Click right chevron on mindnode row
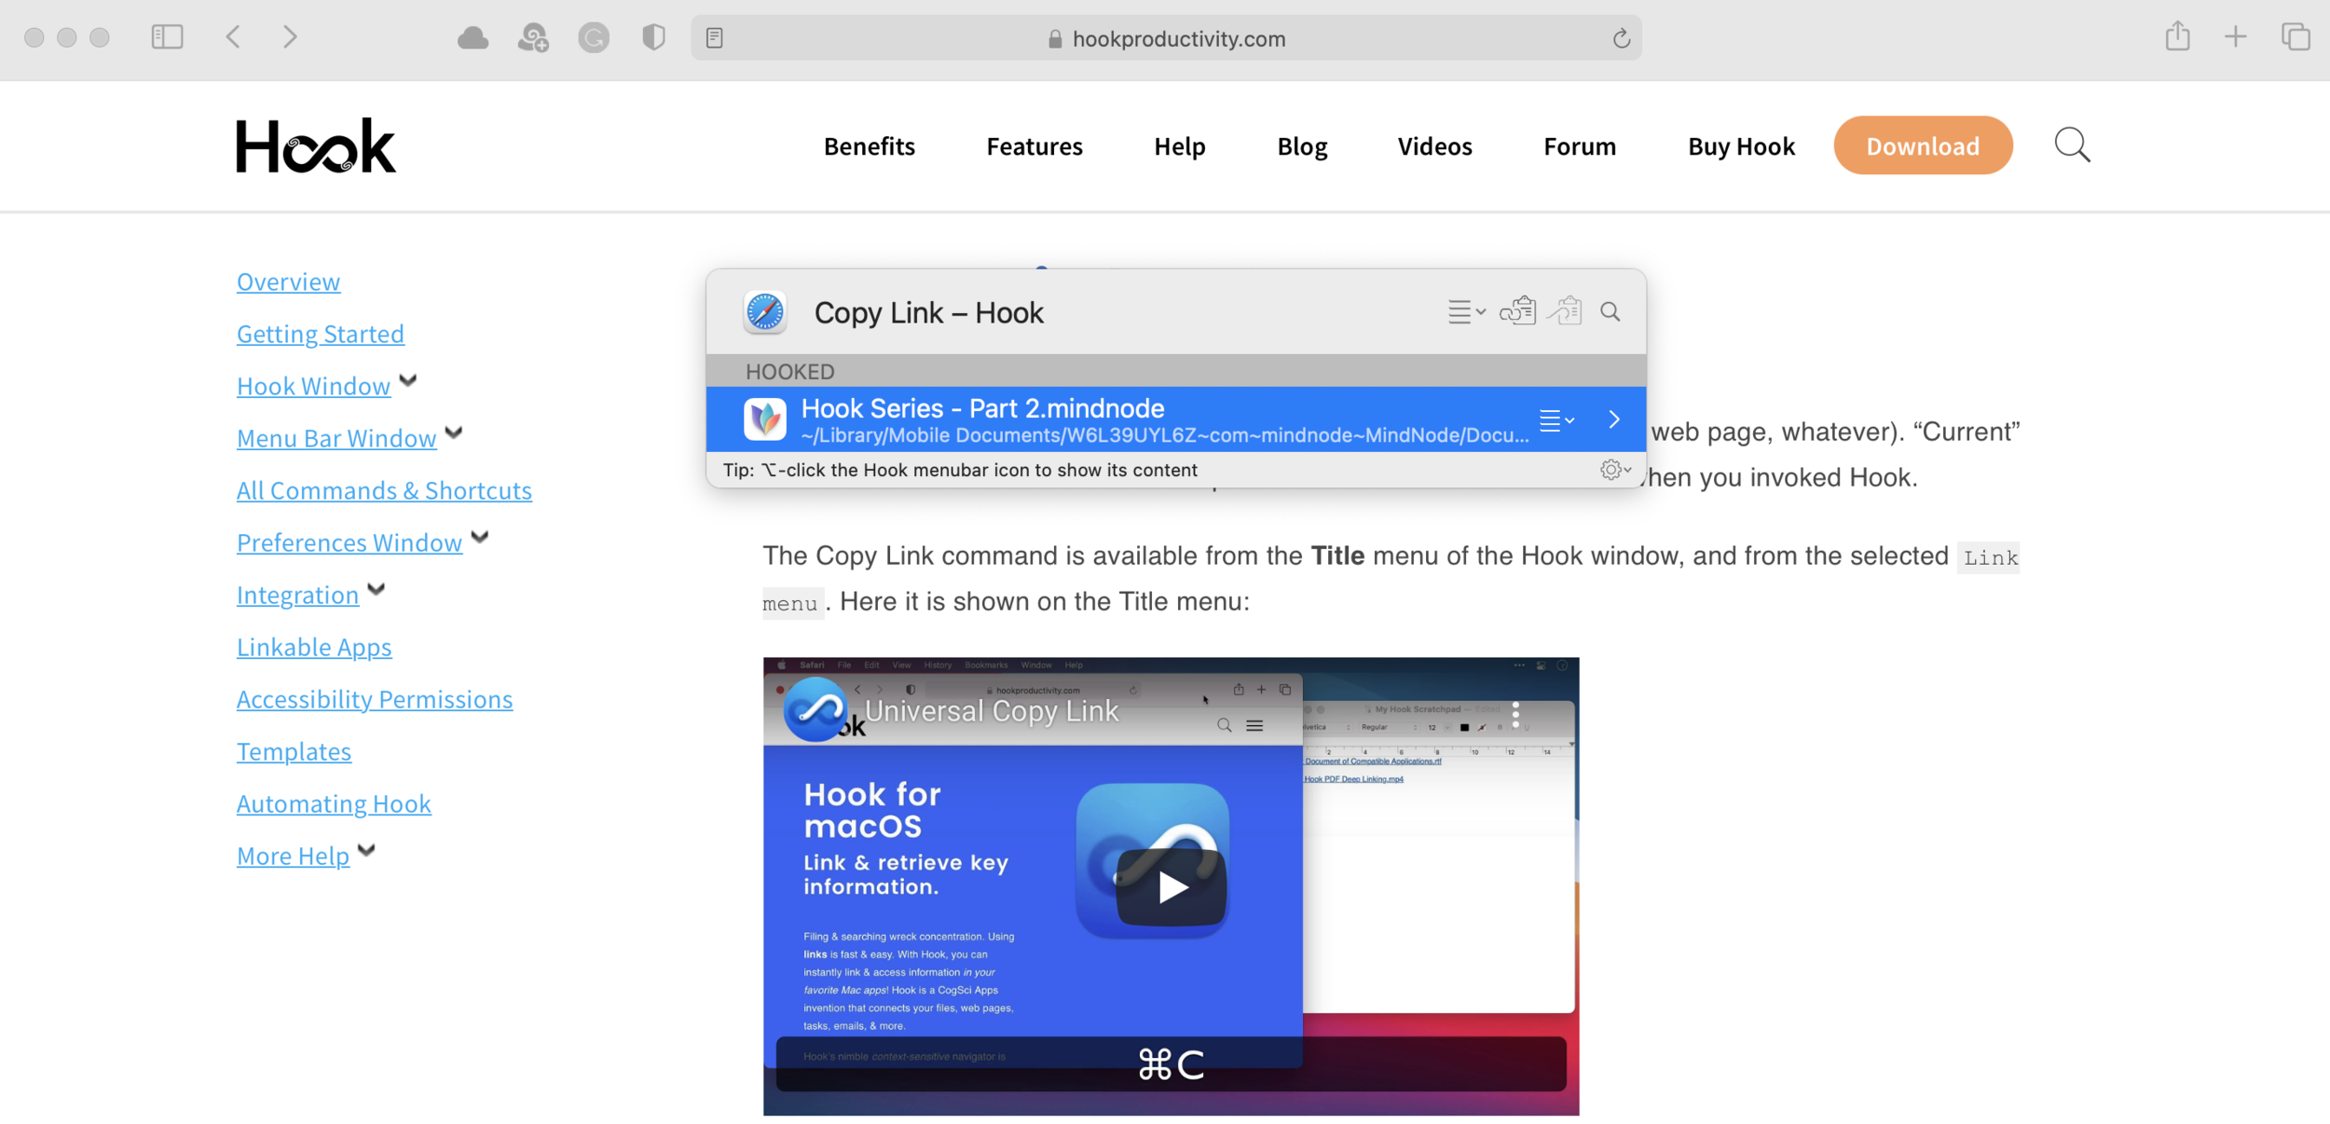This screenshot has height=1124, width=2330. [x=1614, y=419]
